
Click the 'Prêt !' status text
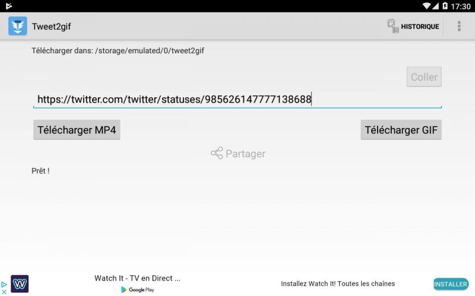40,171
